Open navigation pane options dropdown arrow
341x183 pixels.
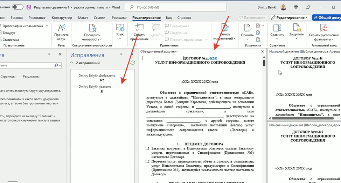pyautogui.click(x=49, y=54)
